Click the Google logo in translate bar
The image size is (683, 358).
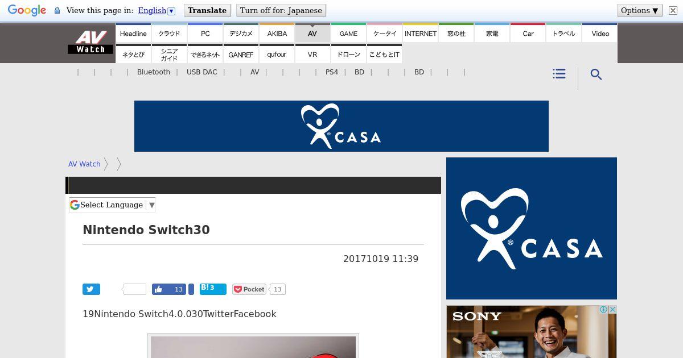pyautogui.click(x=27, y=10)
